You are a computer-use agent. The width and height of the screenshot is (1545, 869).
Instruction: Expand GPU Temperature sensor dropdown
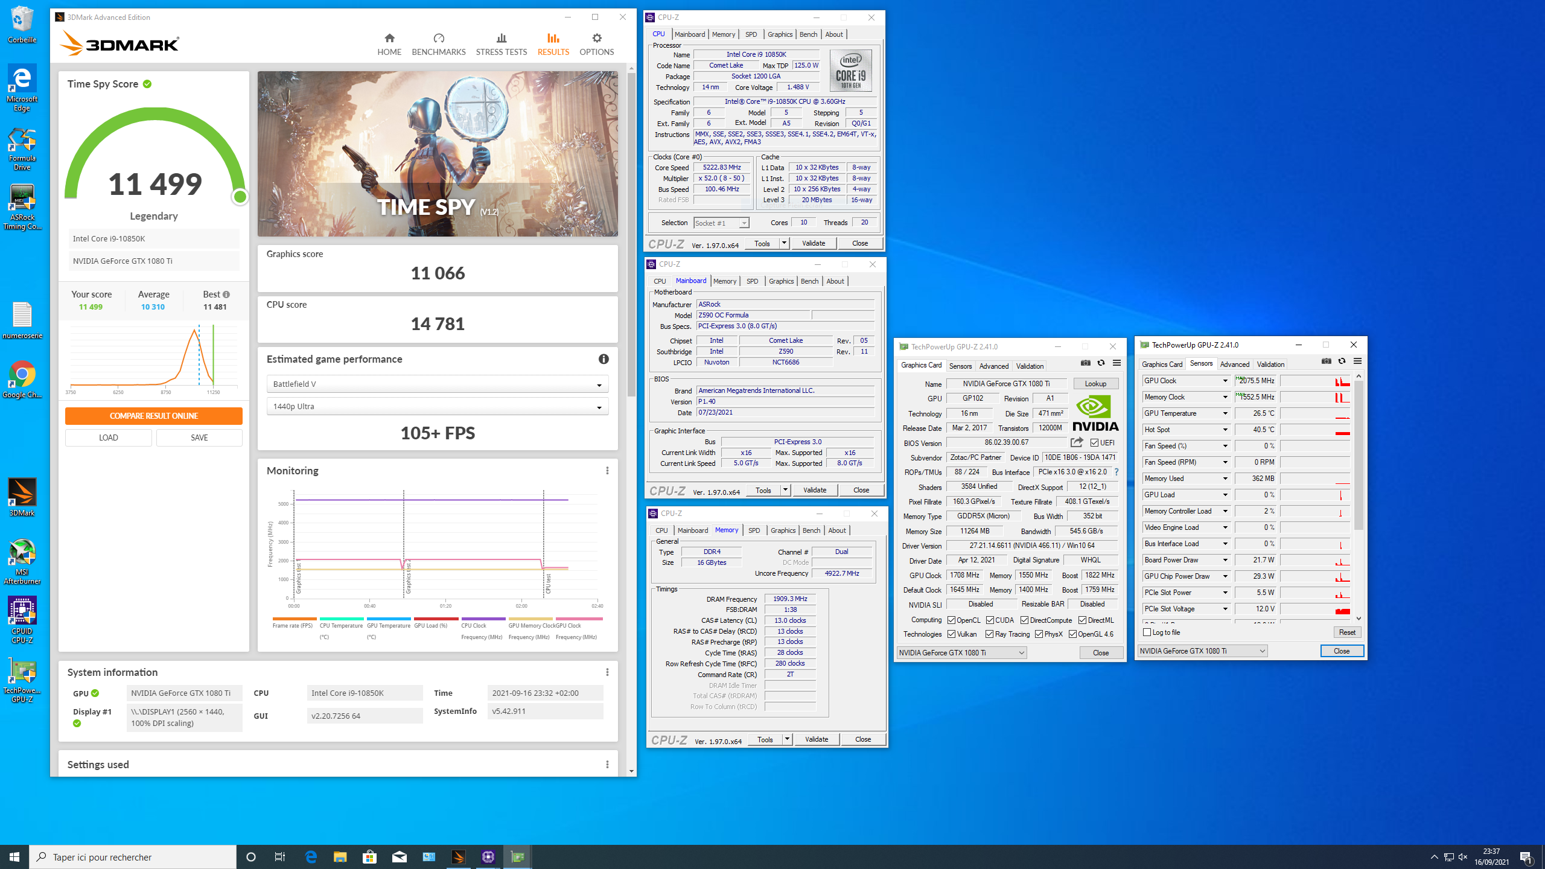click(1225, 413)
